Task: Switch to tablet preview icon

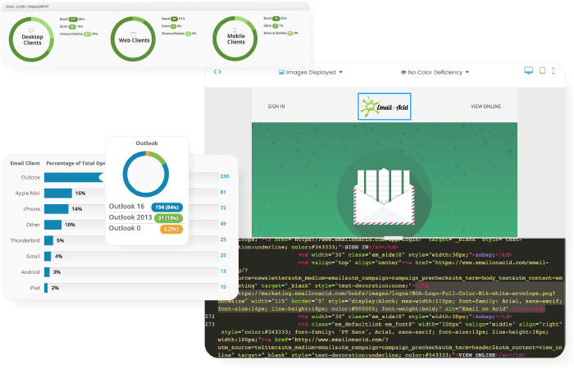Action: (x=543, y=71)
